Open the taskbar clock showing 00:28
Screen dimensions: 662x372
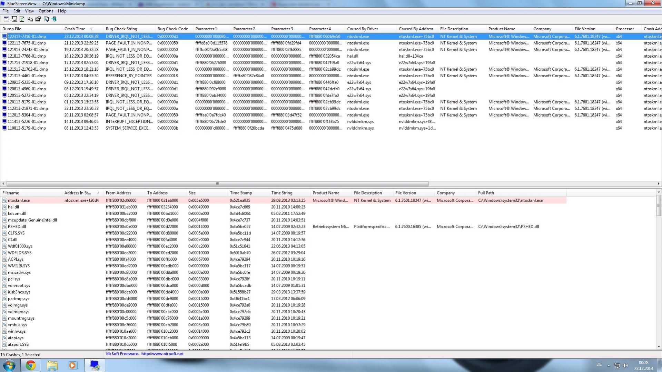tap(643, 365)
